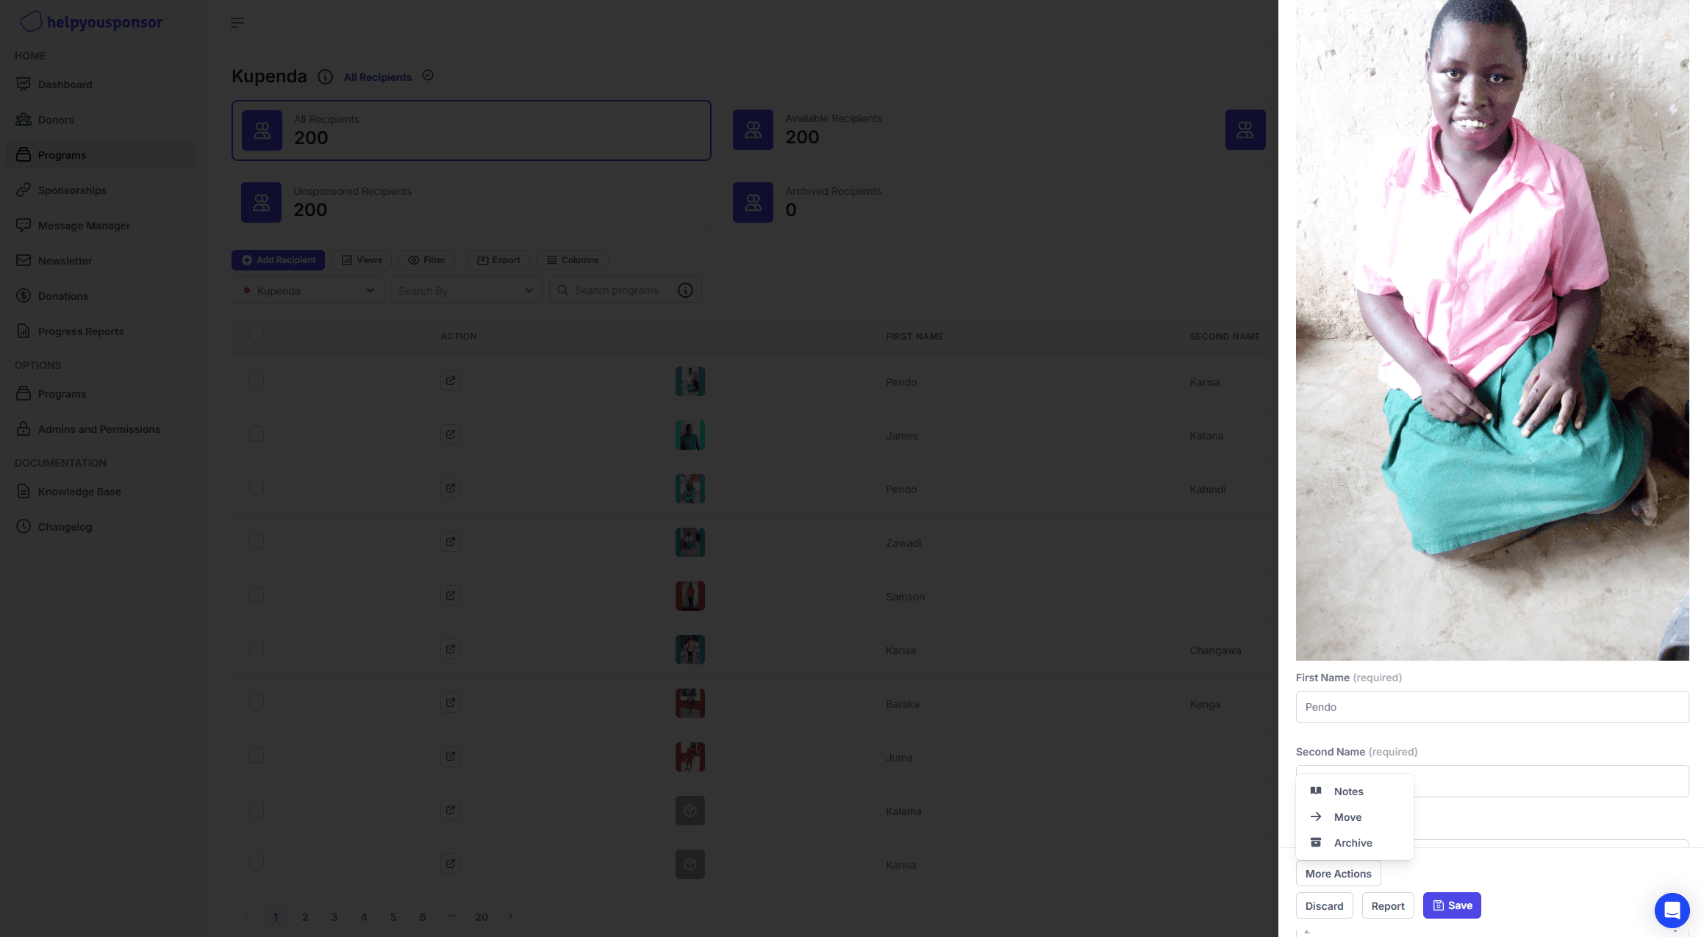Image resolution: width=1704 pixels, height=937 pixels.
Task: Open Newsletter in the sidebar
Action: point(101,261)
